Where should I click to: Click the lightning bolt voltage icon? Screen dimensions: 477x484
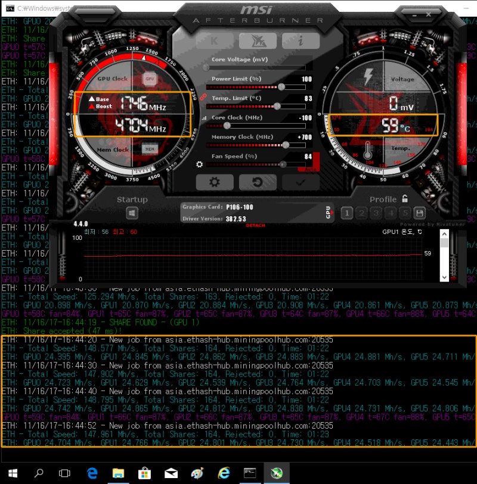(367, 76)
